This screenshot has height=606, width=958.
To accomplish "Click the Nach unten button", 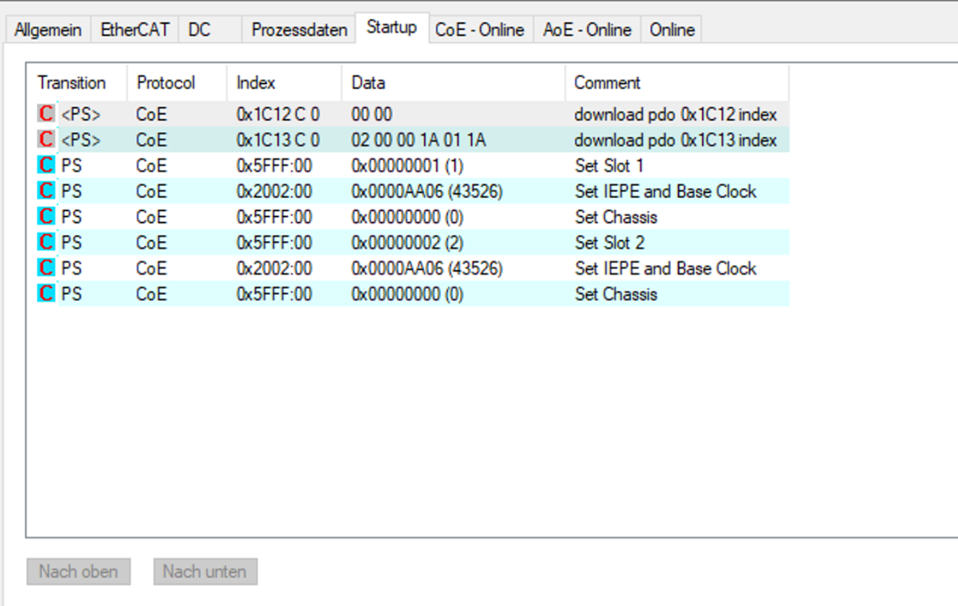I will click(205, 572).
